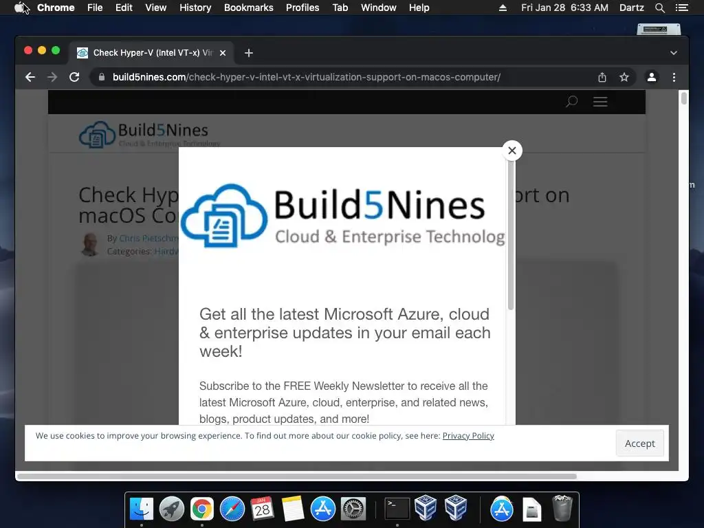704x528 pixels.
Task: Open the first VirtualBox Dock icon
Action: (426, 508)
